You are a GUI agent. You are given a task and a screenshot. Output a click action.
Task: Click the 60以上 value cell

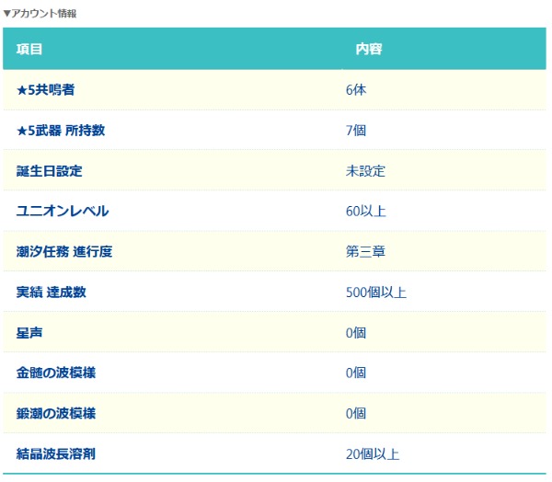pyautogui.click(x=365, y=212)
